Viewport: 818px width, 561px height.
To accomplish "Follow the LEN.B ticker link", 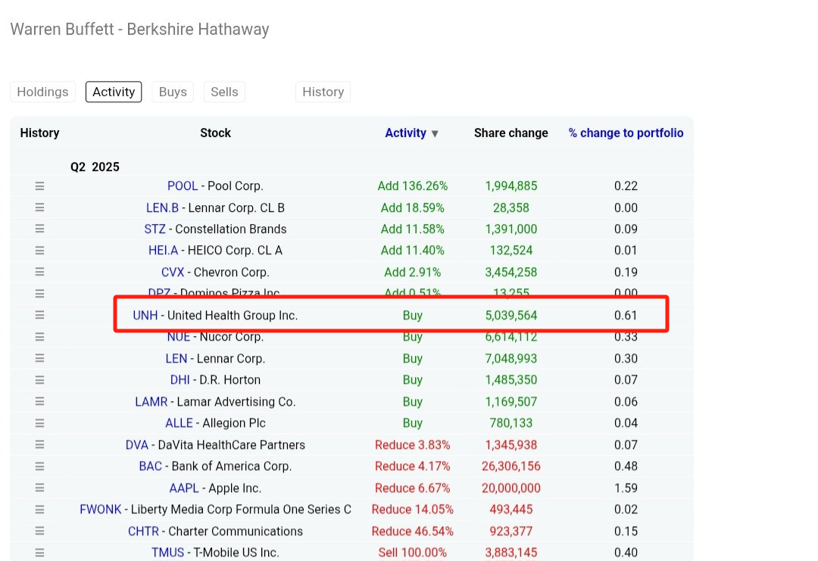I will click(x=162, y=207).
